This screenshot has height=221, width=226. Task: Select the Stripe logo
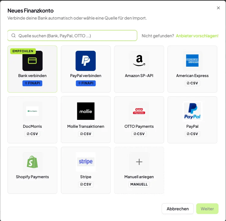[x=86, y=162]
